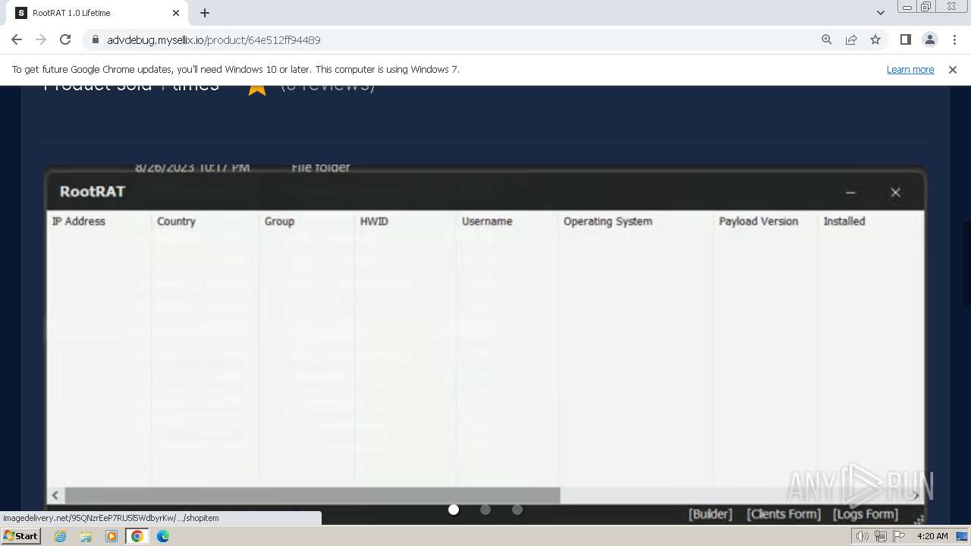Dismiss the Chrome update notification bar
The image size is (971, 546).
[953, 69]
